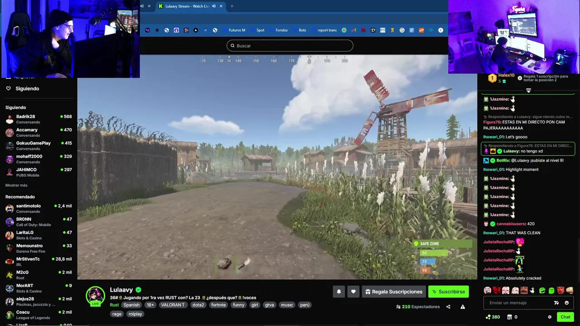Mute the Lulaavy Stream browser tab audio
This screenshot has width=580, height=326.
pos(214,6)
